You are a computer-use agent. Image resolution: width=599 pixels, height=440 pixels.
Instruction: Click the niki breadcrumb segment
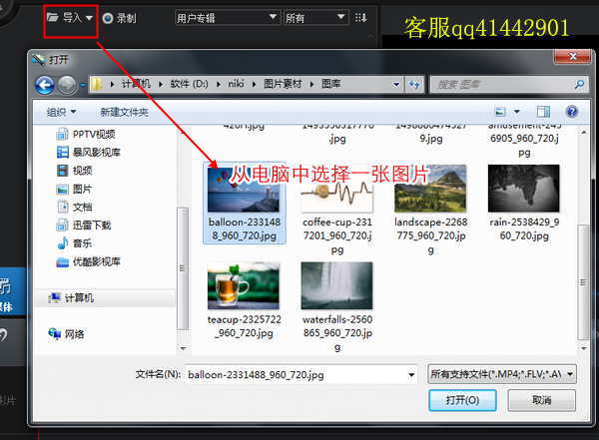tap(236, 84)
